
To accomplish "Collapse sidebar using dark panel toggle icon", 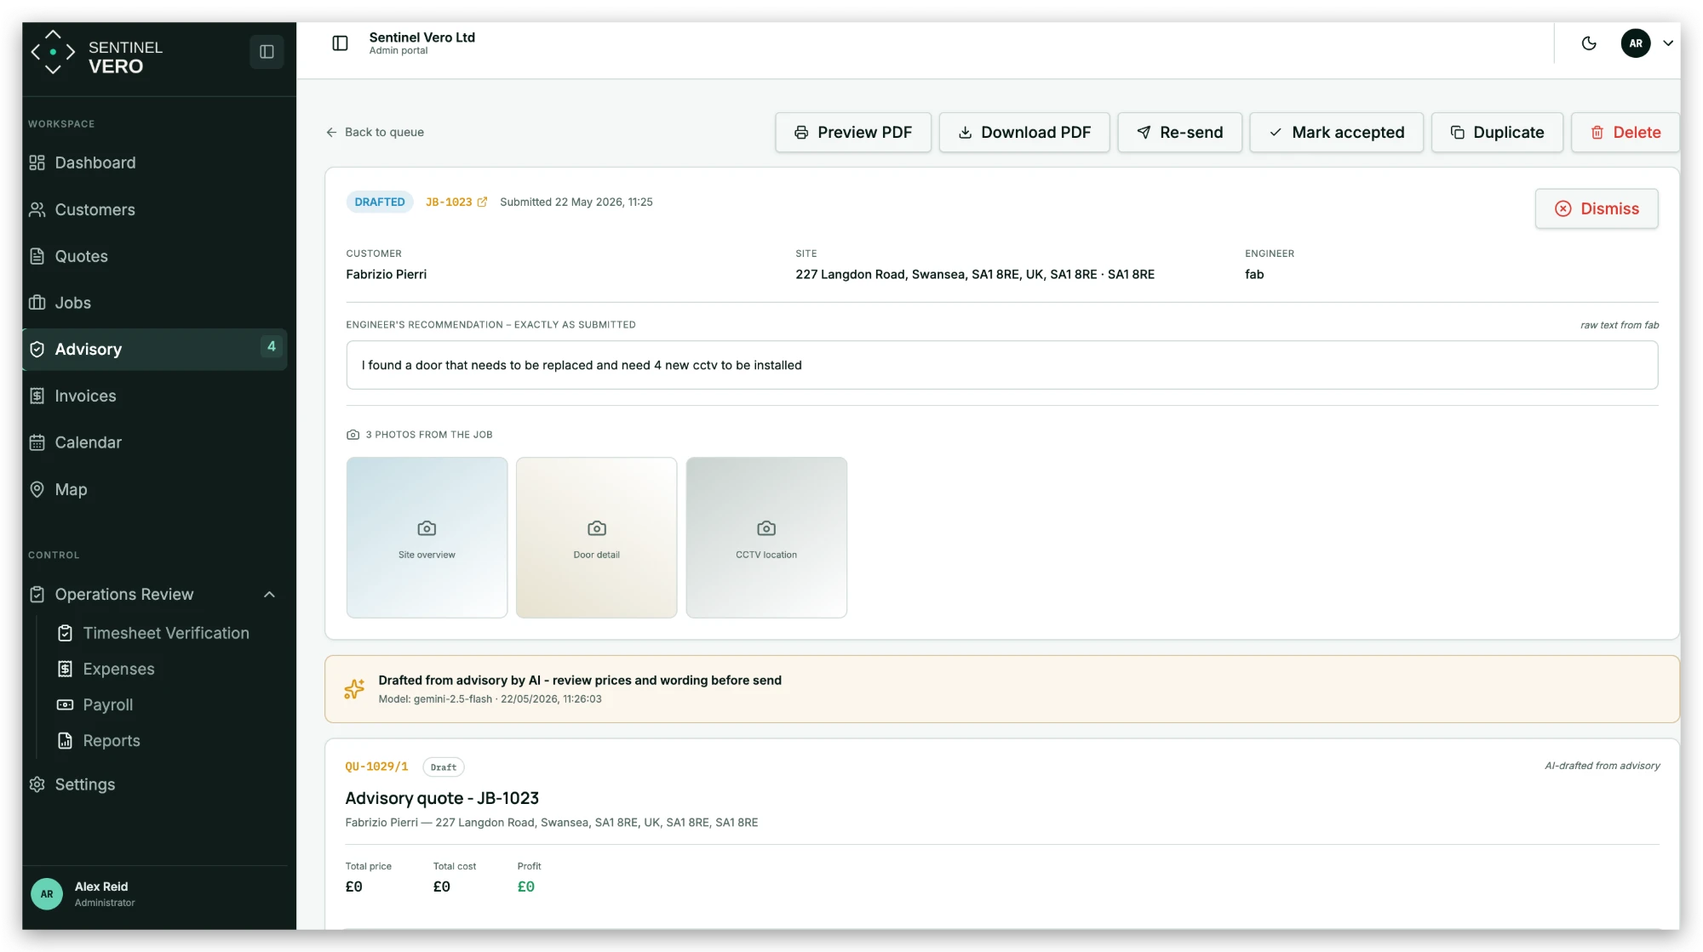I will click(267, 52).
